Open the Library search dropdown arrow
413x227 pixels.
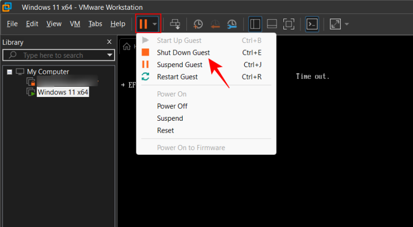pyautogui.click(x=110, y=55)
